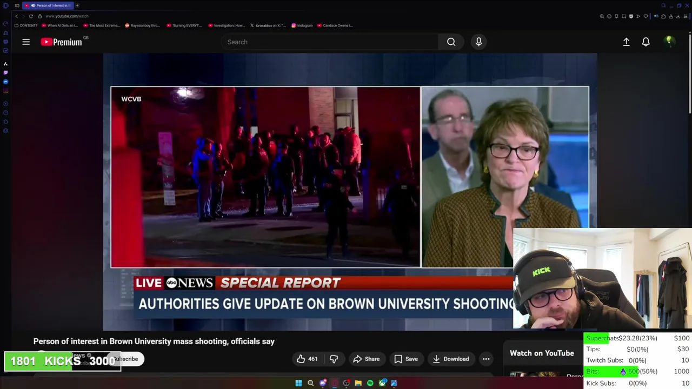Open the browser easy setup menu
This screenshot has height=389, width=692.
pos(686,16)
